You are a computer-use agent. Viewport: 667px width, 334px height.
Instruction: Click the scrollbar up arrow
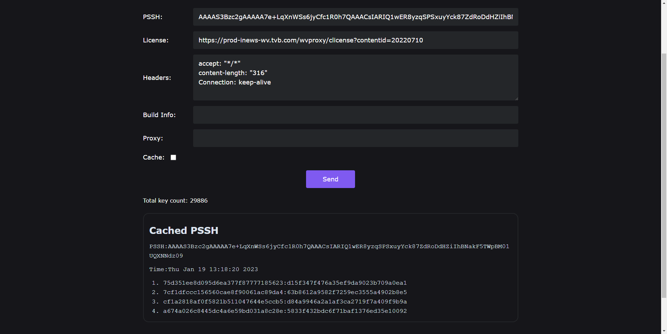coord(664,3)
